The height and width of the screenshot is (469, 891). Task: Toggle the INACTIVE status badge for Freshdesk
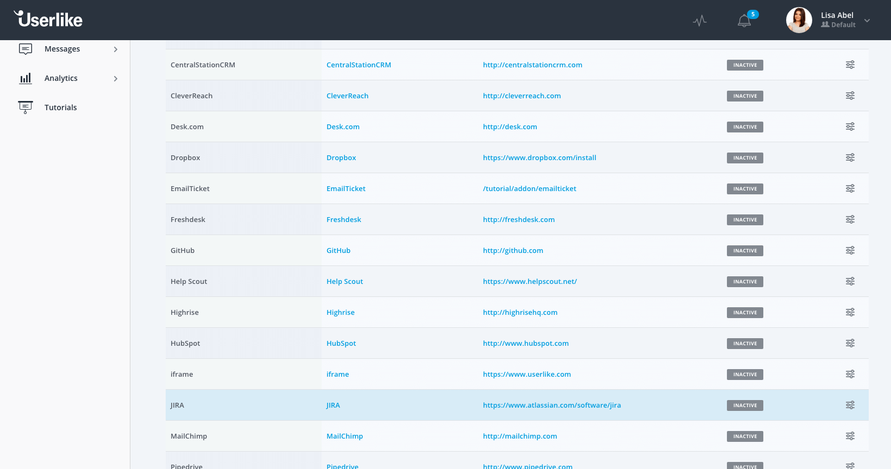[x=745, y=220]
